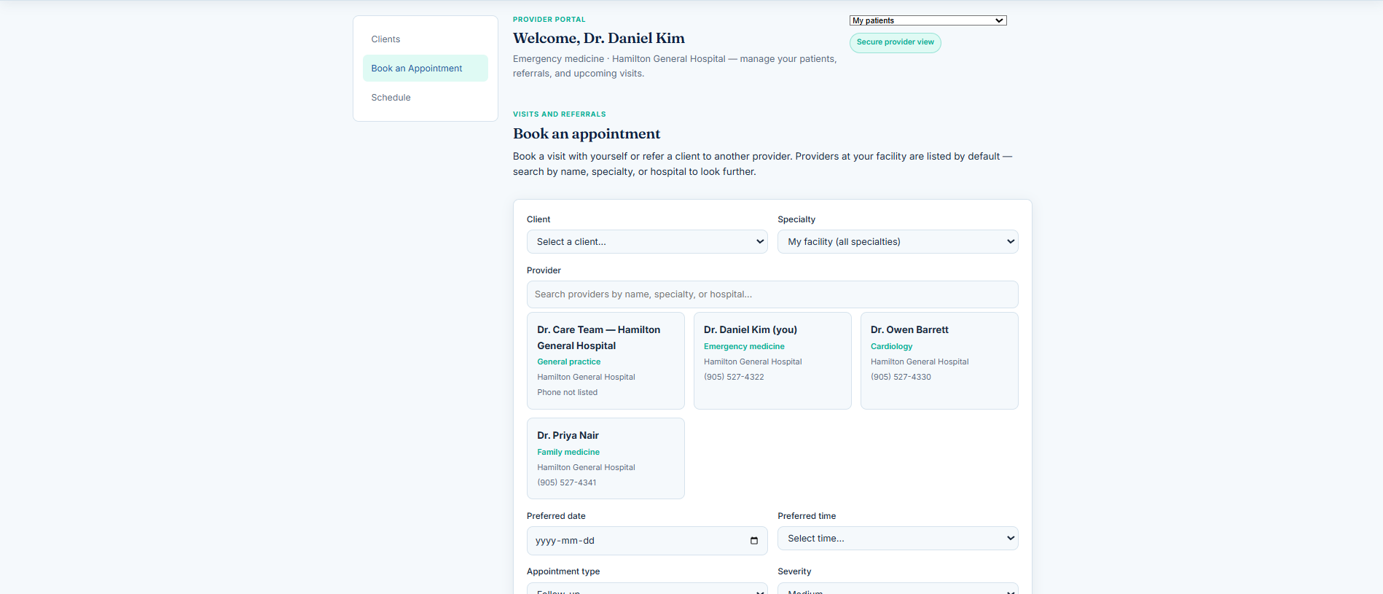The width and height of the screenshot is (1383, 594).
Task: Click the Secure provider view badge
Action: (895, 42)
